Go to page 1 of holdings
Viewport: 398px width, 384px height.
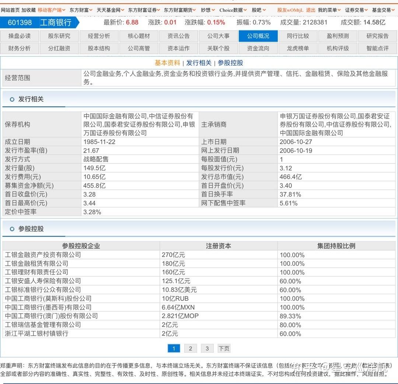click(x=174, y=349)
